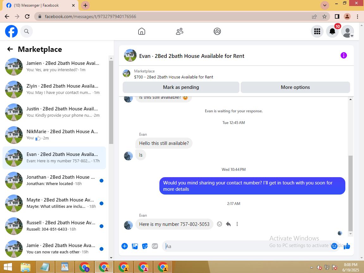Open Chrome three-dot menu
The width and height of the screenshot is (364, 273).
click(357, 16)
